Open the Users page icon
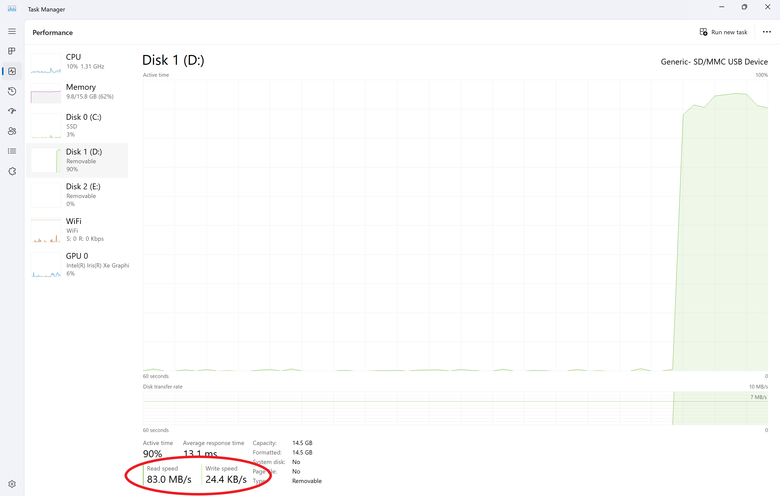The image size is (780, 496). [x=12, y=131]
